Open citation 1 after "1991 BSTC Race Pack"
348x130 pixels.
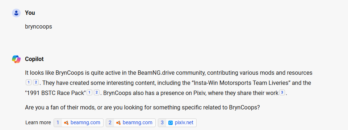tap(89, 92)
